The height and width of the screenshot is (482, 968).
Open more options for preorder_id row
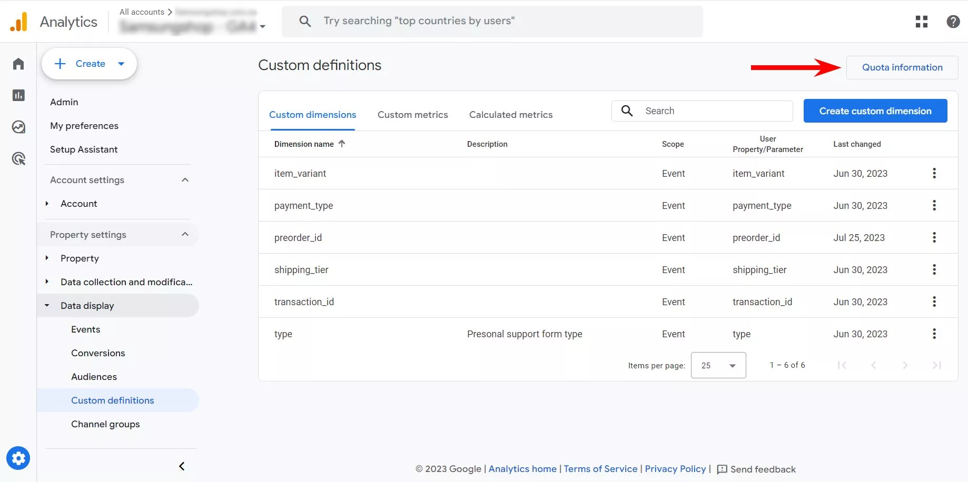point(934,237)
